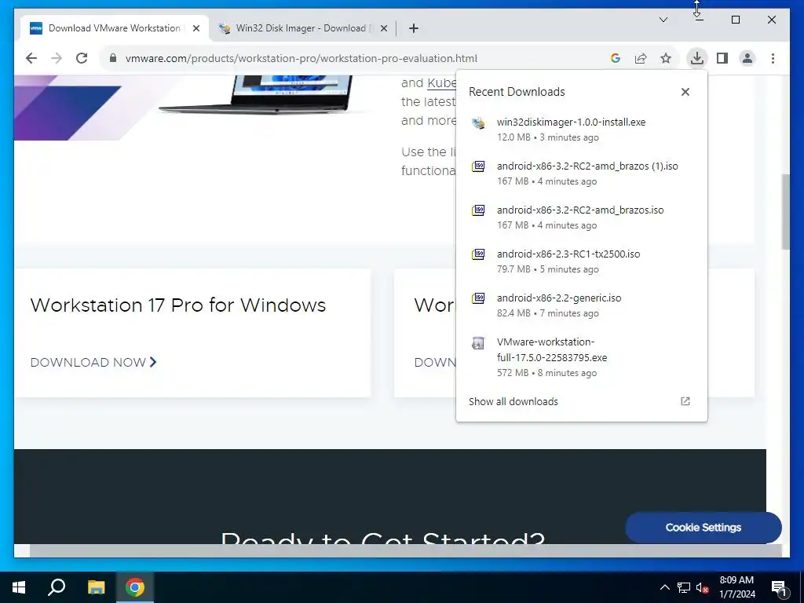Open Cookie Settings
This screenshot has height=603, width=804.
point(703,527)
